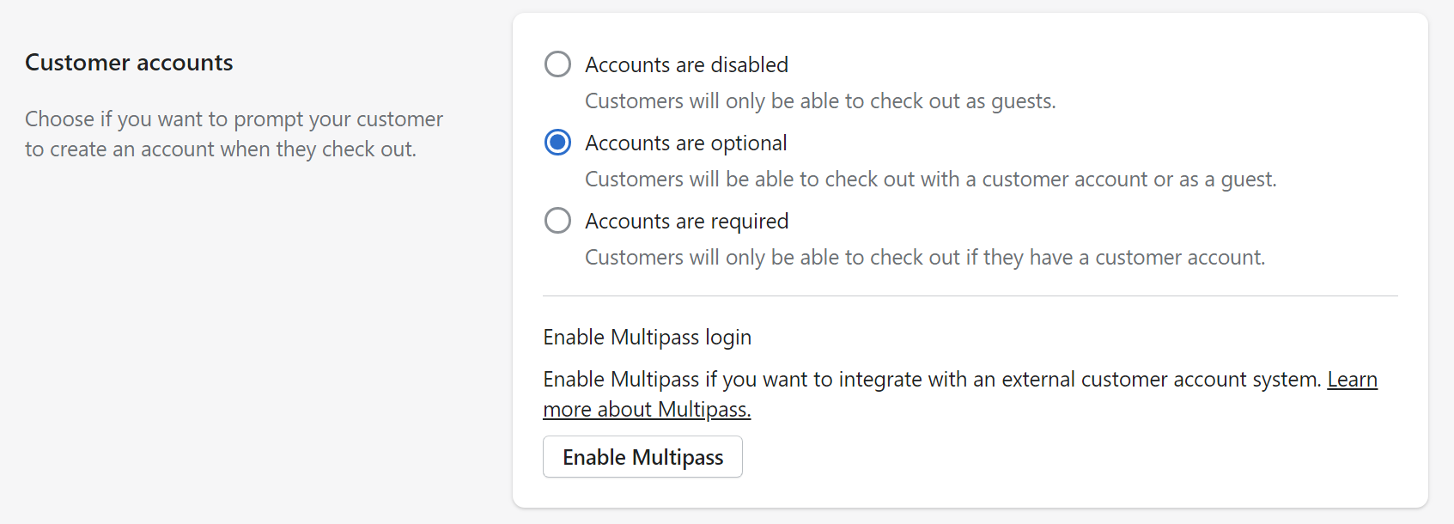This screenshot has width=1454, height=524.
Task: Select the 'Accounts are disabled' radio button
Action: (x=557, y=64)
